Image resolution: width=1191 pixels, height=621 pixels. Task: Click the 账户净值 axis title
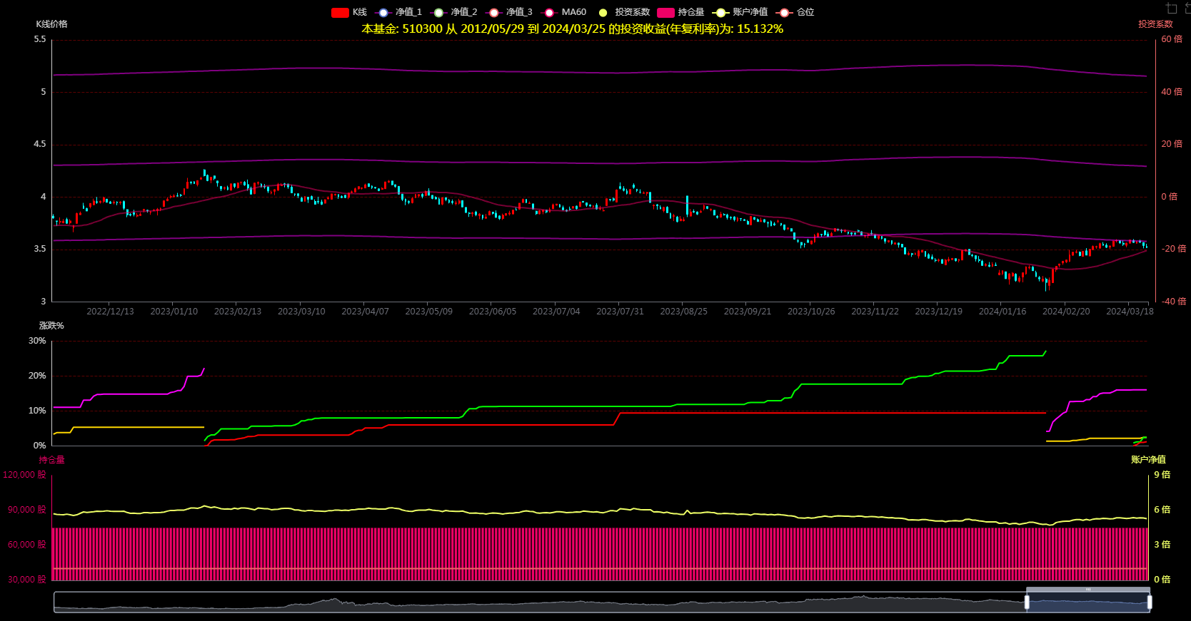tap(1148, 460)
